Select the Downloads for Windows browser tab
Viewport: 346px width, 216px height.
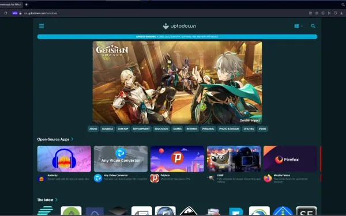[x=11, y=5]
